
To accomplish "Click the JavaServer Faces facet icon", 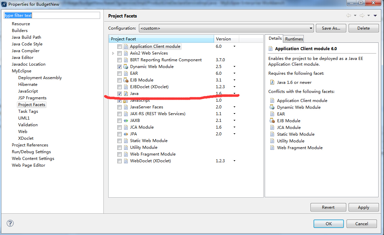I will pos(126,107).
